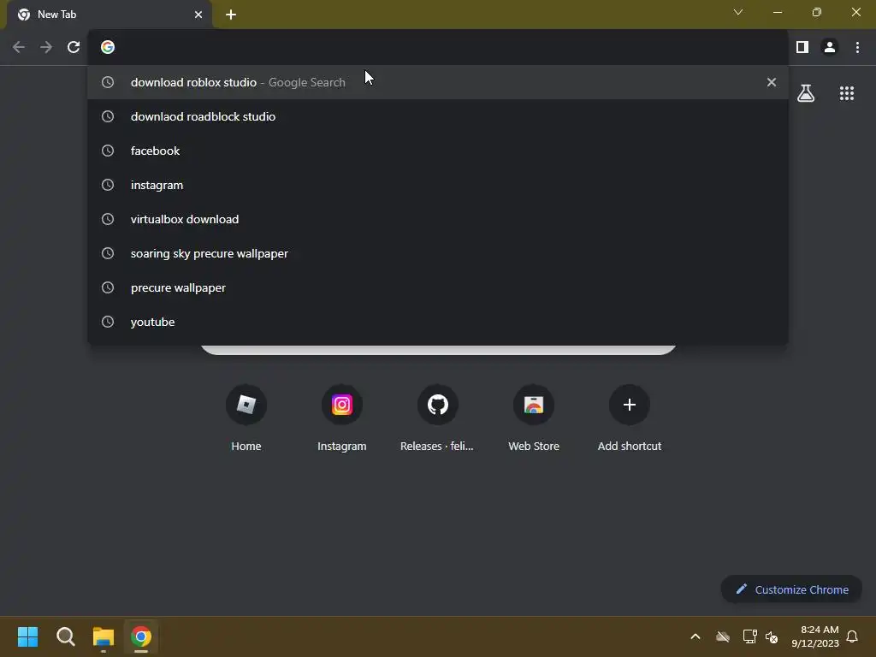876x657 pixels.
Task: Open the taskbar clock and date
Action: (x=815, y=636)
